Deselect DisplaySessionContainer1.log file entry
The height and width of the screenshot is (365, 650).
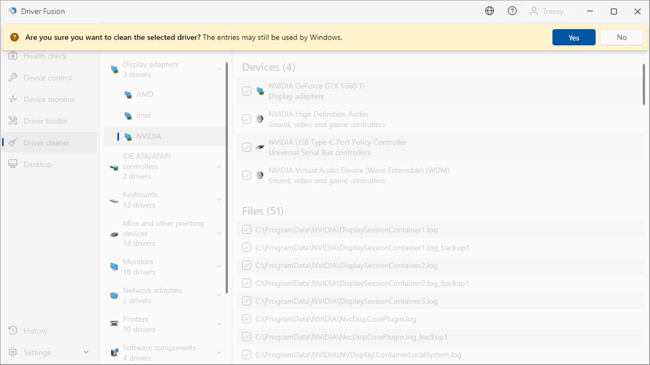[x=246, y=229]
